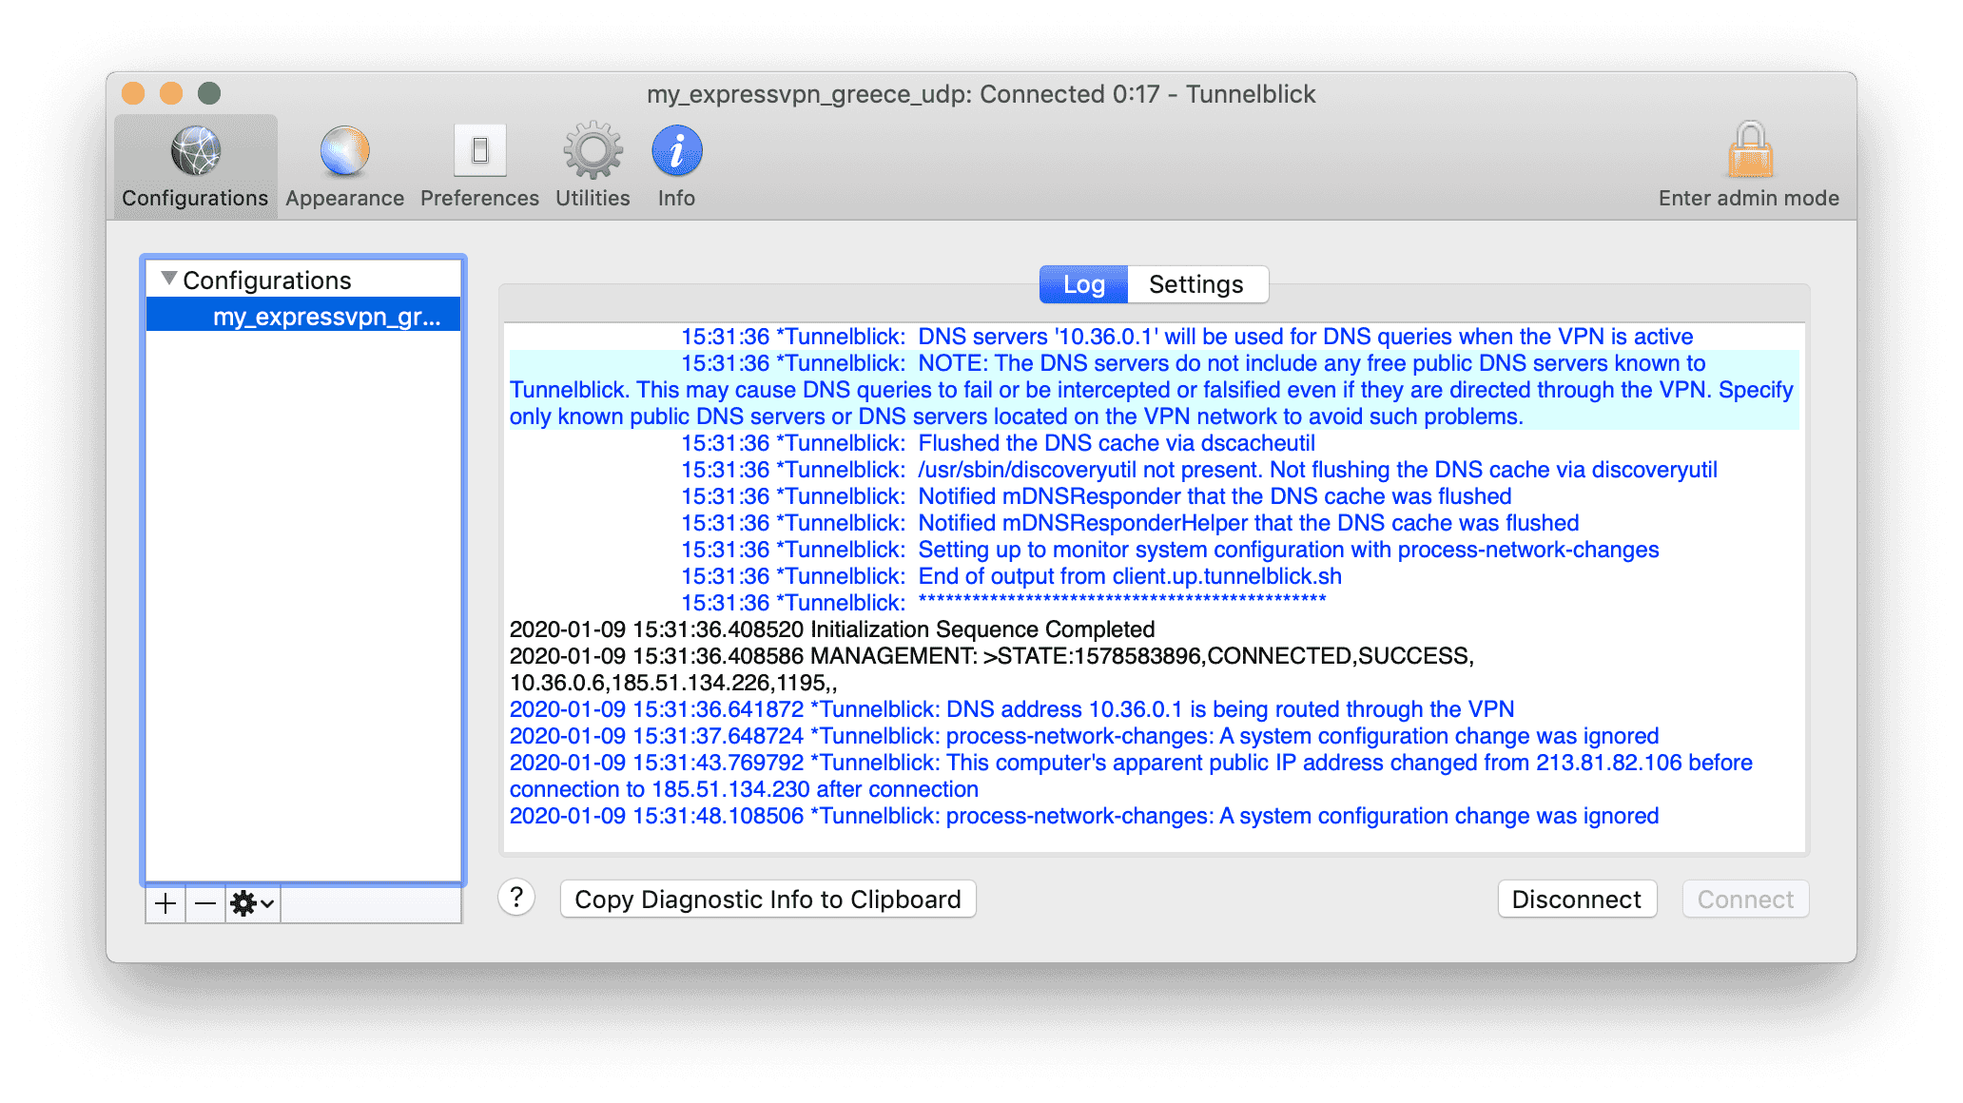Open the gear actions dropdown menu

coord(253,903)
